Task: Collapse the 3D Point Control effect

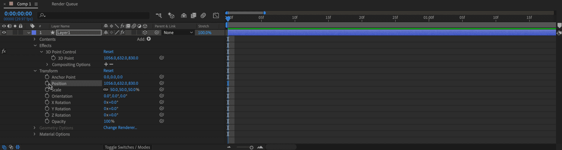Action: [x=41, y=52]
